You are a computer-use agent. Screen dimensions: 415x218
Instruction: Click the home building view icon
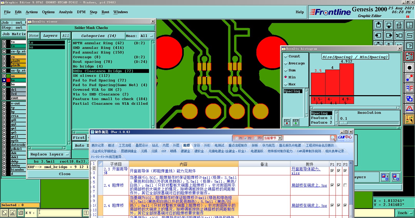(399, 25)
